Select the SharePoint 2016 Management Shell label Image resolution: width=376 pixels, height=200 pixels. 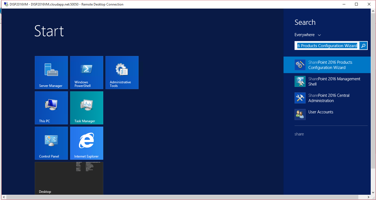click(334, 81)
